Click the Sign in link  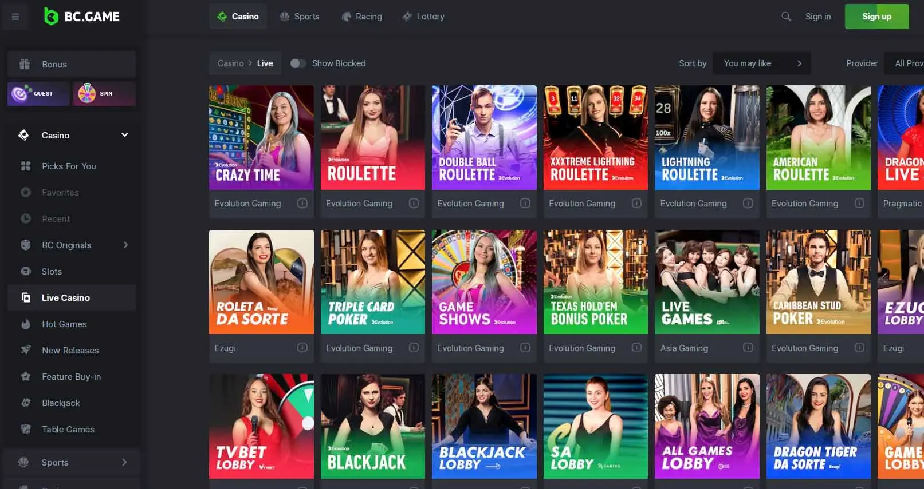[x=817, y=17]
